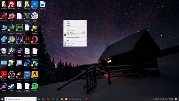Choose Next desktop background

coord(75,38)
